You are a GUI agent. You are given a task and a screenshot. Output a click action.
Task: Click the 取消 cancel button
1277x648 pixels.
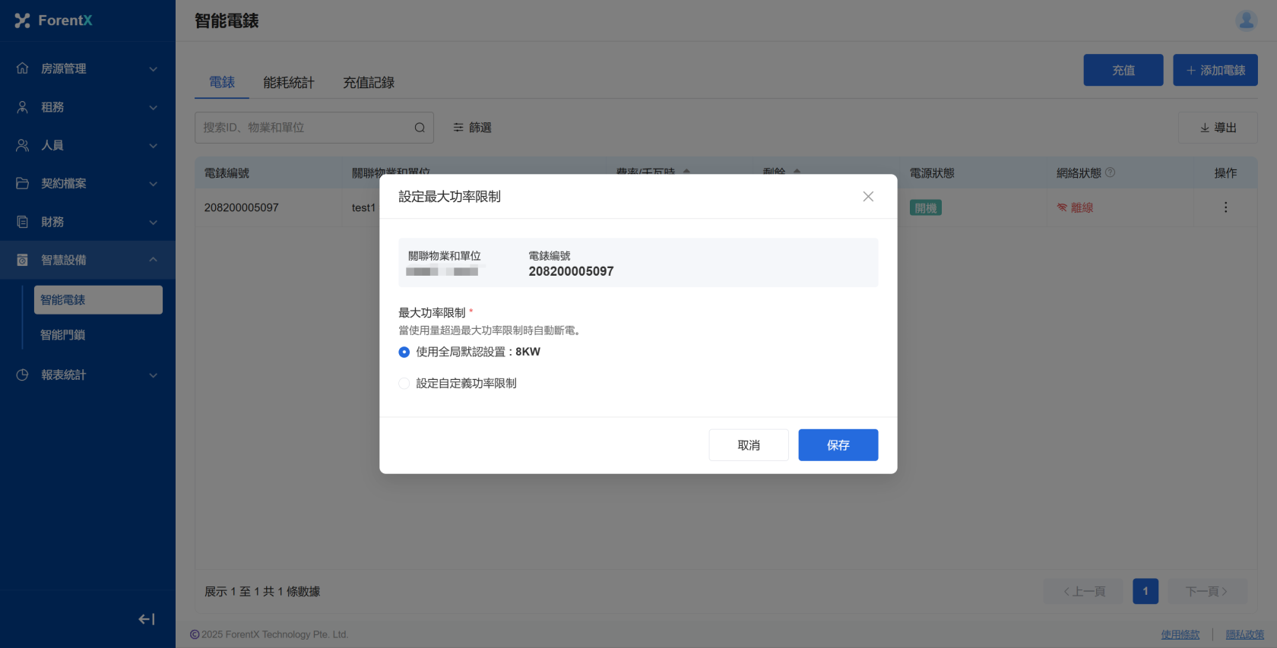[x=748, y=445]
